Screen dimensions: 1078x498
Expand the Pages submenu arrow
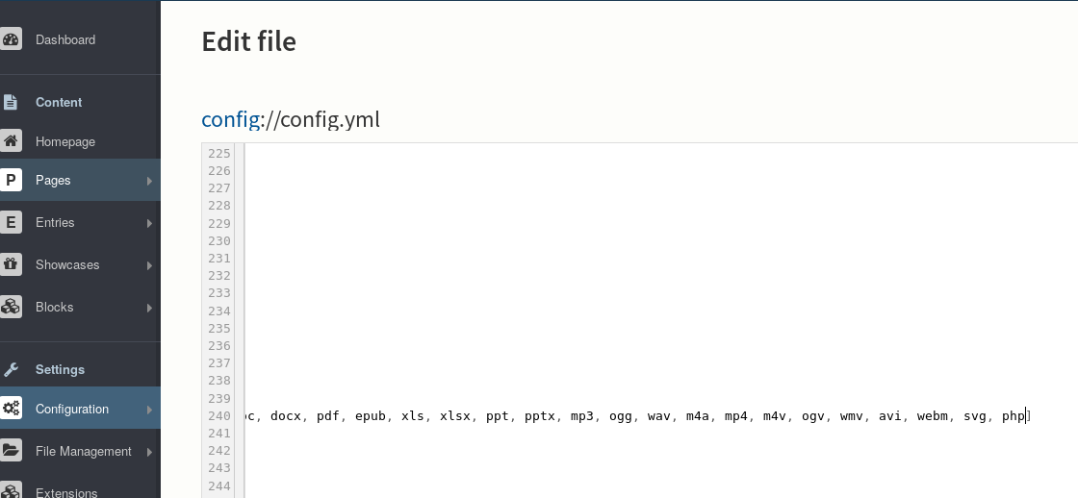149,181
